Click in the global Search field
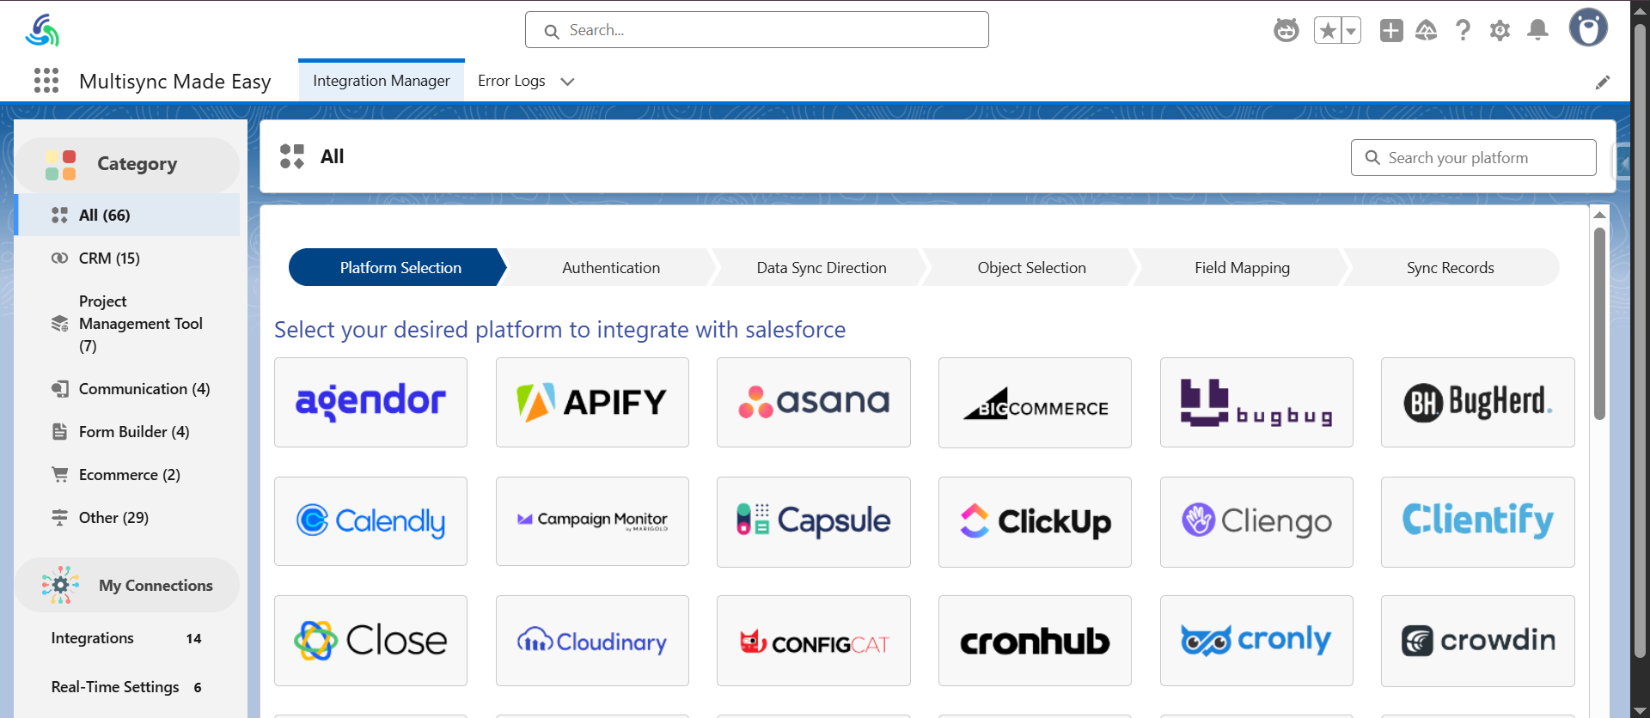This screenshot has width=1650, height=718. click(x=757, y=30)
